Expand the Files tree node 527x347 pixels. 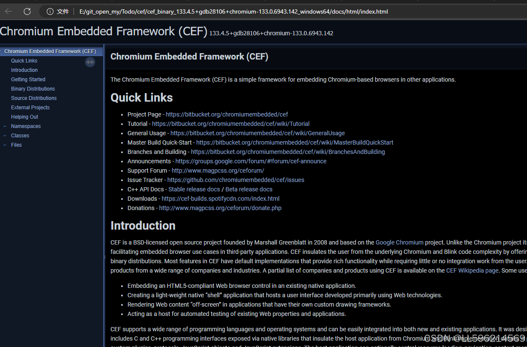coord(5,145)
